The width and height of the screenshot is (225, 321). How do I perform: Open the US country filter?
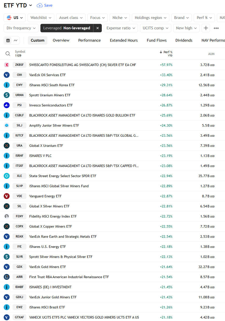point(15,18)
